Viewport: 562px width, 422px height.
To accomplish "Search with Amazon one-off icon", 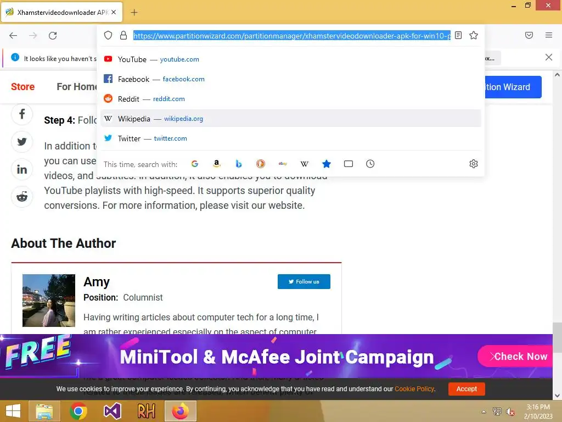I will (216, 164).
